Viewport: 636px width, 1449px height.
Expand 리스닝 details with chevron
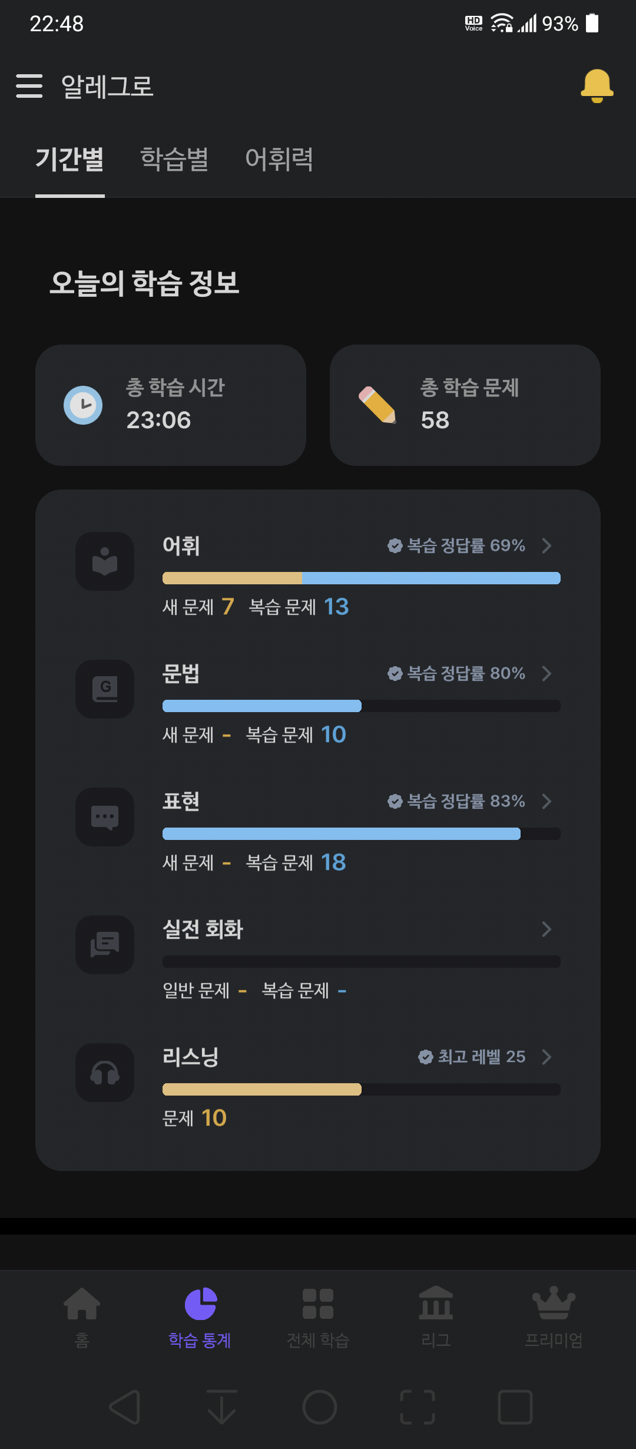click(546, 1057)
